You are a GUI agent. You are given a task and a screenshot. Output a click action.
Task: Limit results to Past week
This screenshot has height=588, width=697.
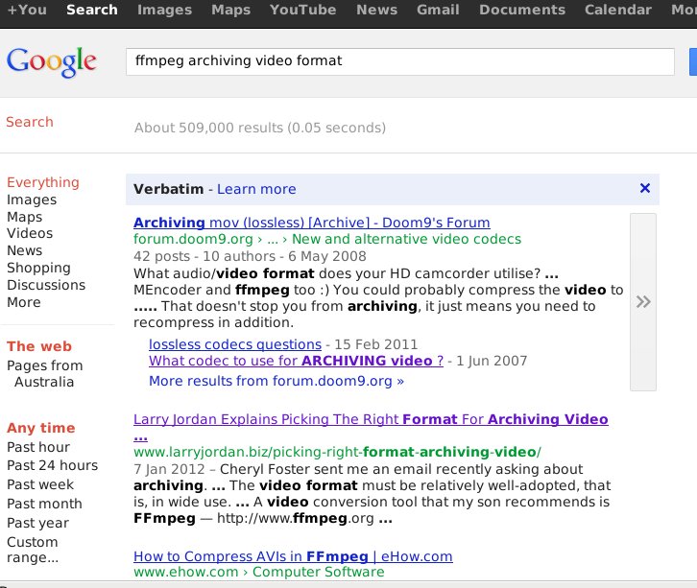pyautogui.click(x=40, y=484)
